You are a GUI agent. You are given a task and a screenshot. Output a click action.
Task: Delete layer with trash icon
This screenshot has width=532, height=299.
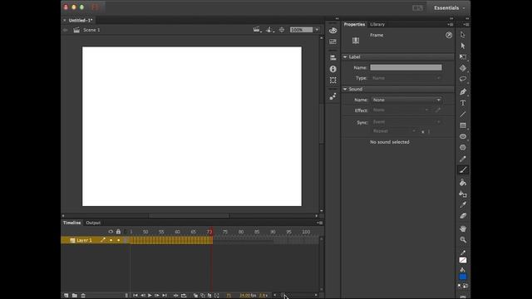pos(83,296)
